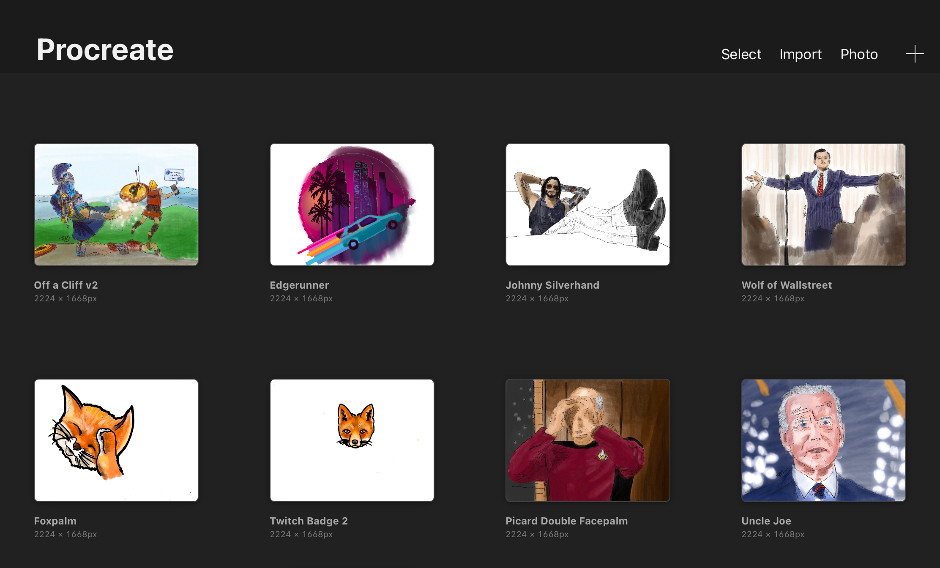The height and width of the screenshot is (568, 940).
Task: Open the Picard Double Facepalm artwork thumbnail
Action: tap(588, 440)
